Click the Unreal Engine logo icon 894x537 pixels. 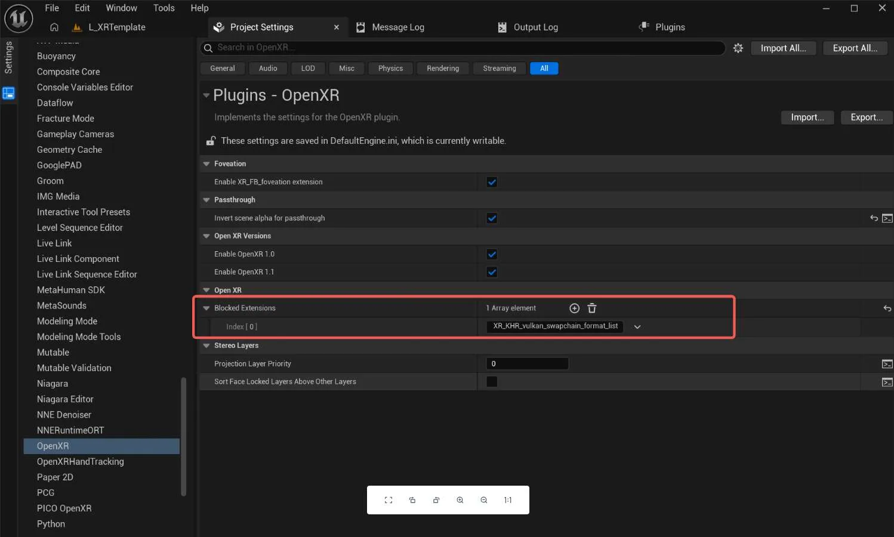(x=19, y=18)
